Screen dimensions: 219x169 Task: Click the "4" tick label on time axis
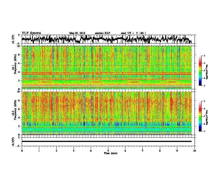(x=91, y=151)
